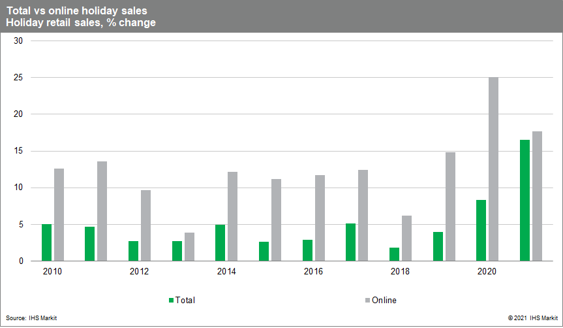Select the gray Online bar for 2018
563x328 pixels.
pyautogui.click(x=406, y=238)
